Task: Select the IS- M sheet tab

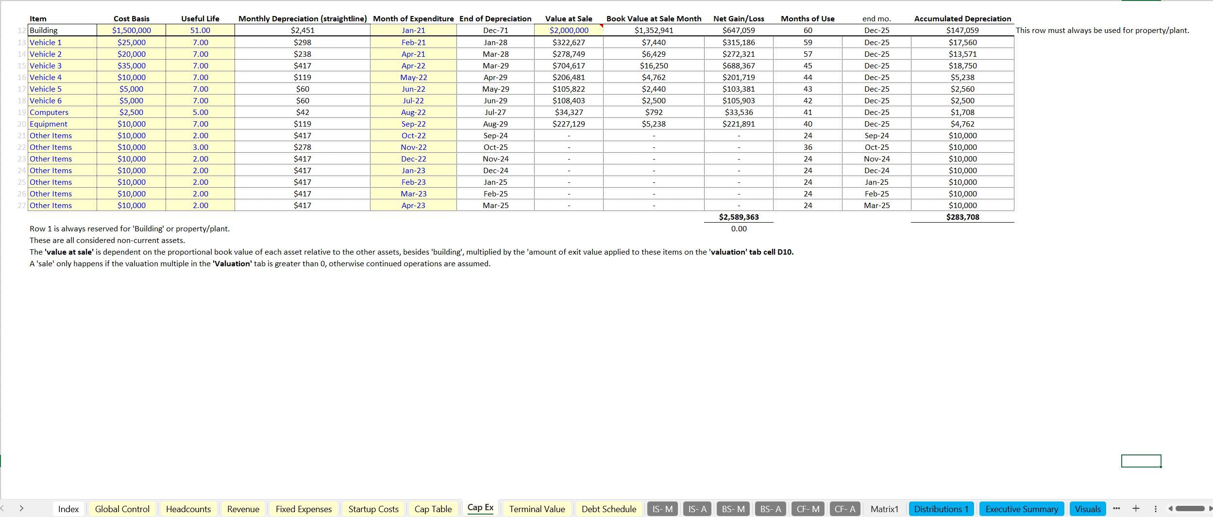Action: [x=662, y=509]
